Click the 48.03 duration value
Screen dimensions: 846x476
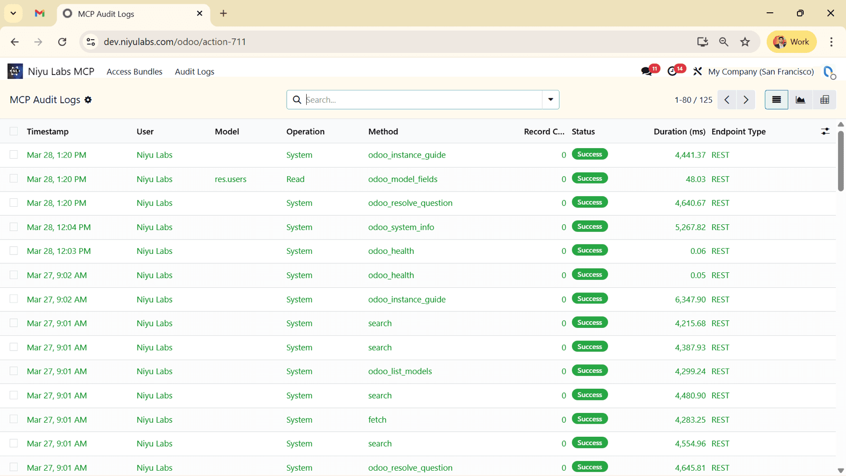click(x=695, y=179)
